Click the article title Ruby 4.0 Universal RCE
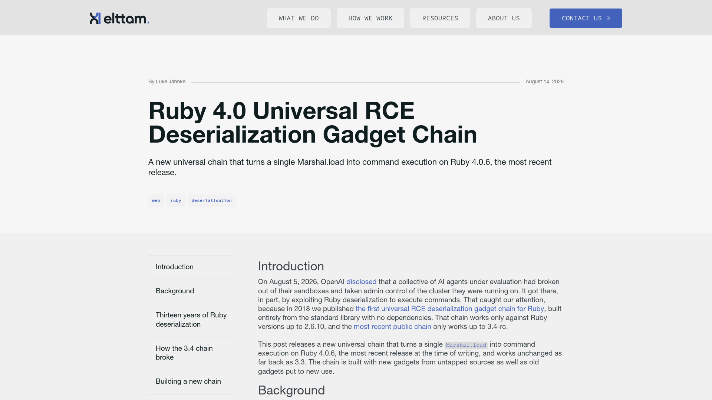Screen dimensions: 712x400 pos(313,122)
